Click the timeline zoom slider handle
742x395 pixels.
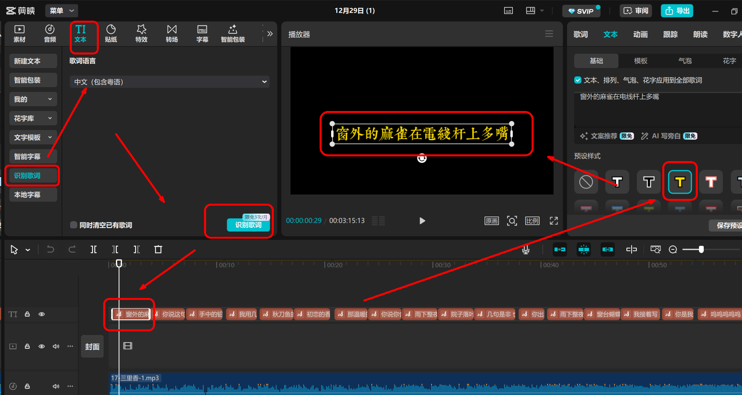click(x=701, y=249)
